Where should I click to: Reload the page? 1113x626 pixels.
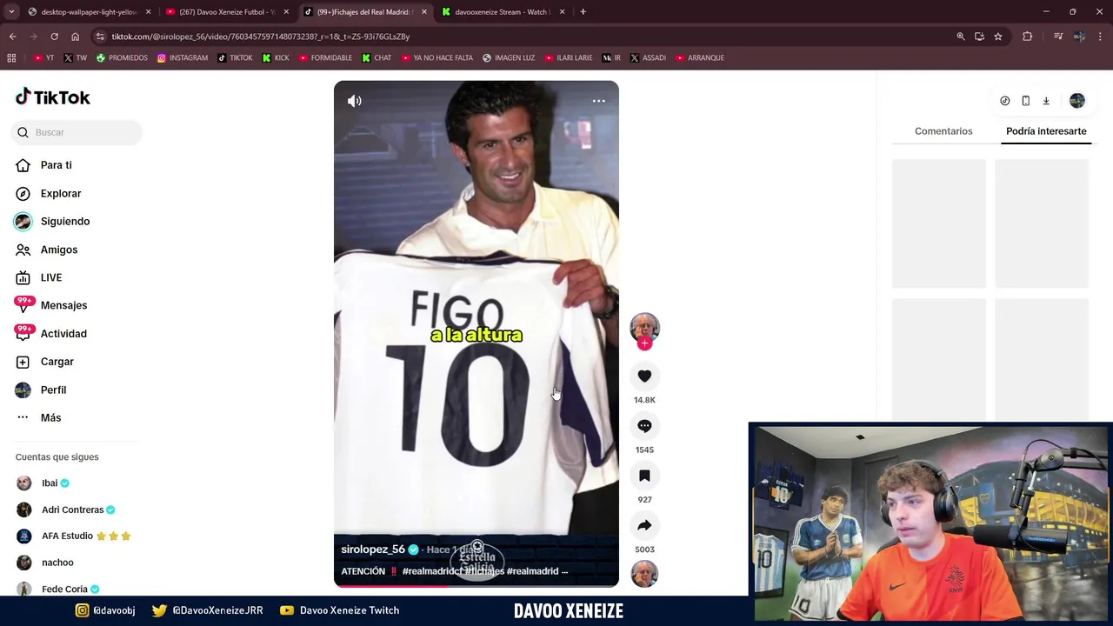pos(54,37)
